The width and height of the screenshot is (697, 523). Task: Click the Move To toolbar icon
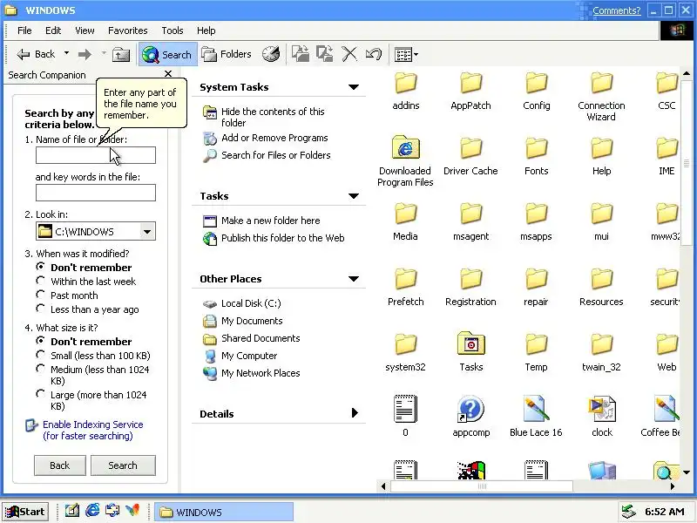[301, 54]
